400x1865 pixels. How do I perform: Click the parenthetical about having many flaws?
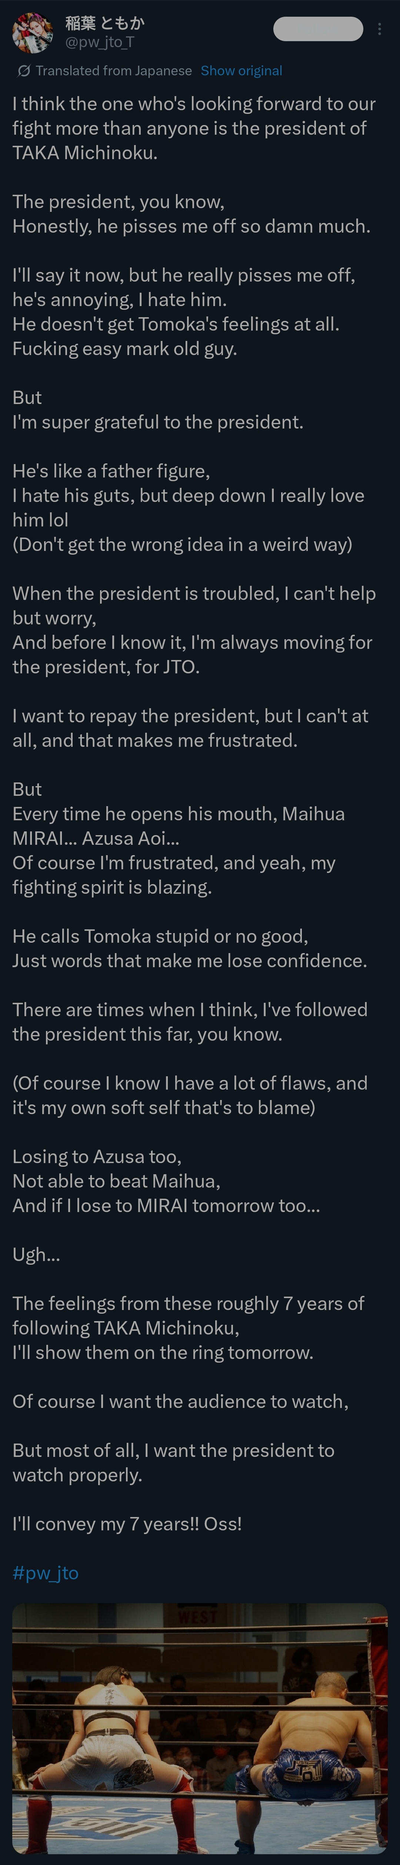190,1096
